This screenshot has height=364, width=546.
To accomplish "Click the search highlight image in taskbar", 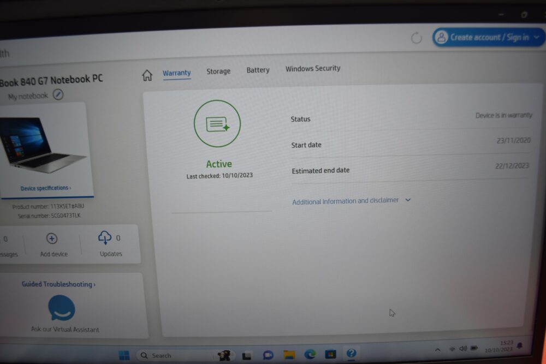I will click(x=223, y=355).
